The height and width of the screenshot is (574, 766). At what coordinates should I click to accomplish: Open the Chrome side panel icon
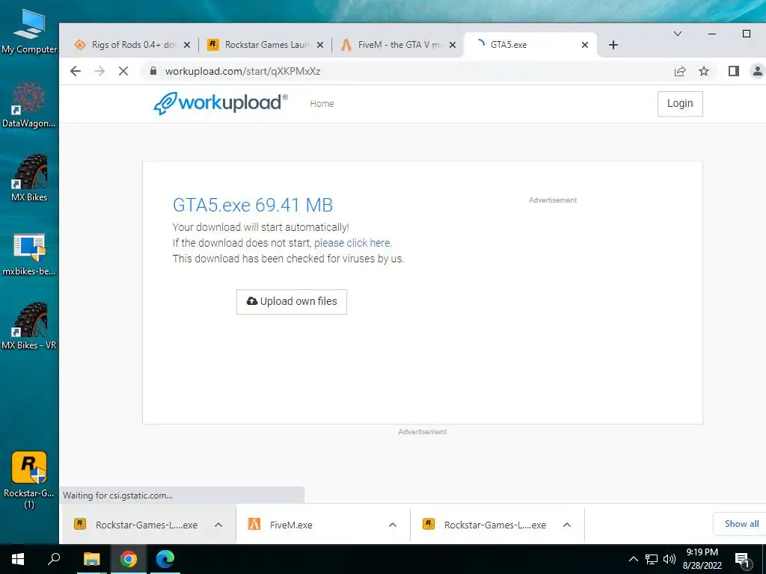coord(733,71)
